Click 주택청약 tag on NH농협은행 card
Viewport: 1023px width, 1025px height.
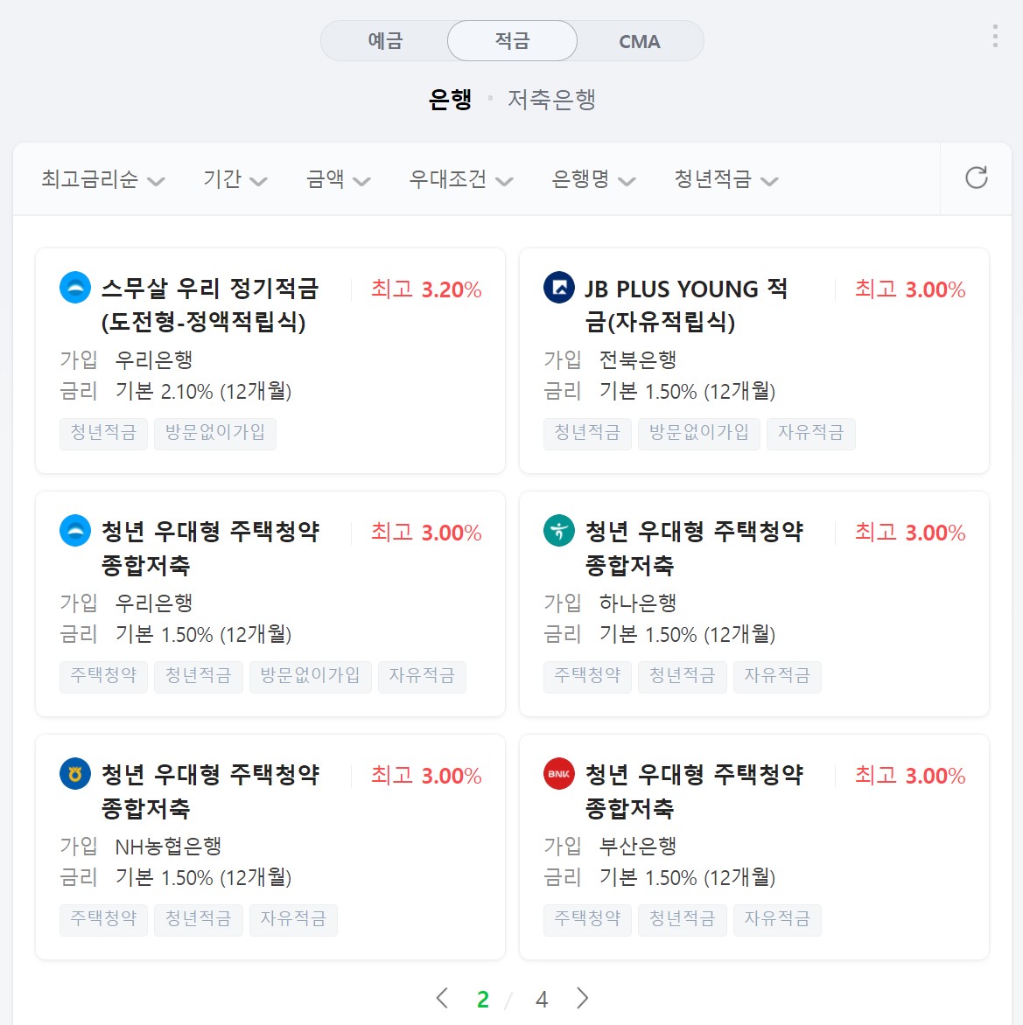click(x=103, y=919)
